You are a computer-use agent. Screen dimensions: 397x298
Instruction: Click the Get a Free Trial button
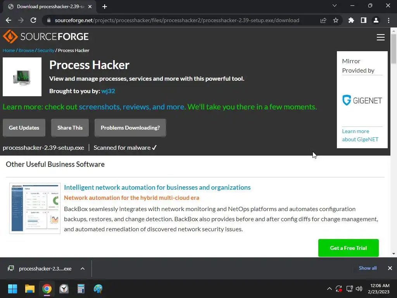(348, 248)
